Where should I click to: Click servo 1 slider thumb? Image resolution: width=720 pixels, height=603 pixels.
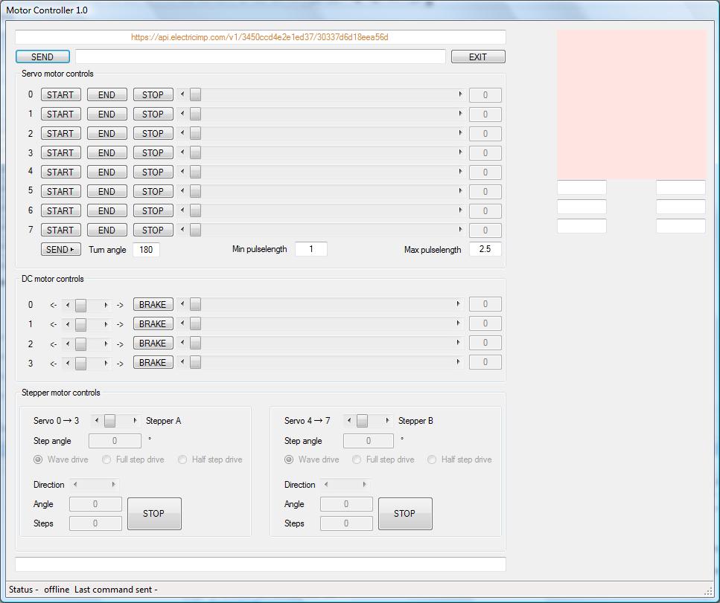click(x=195, y=114)
